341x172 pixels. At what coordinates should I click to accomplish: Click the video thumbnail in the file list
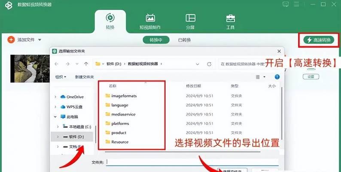pos(30,68)
